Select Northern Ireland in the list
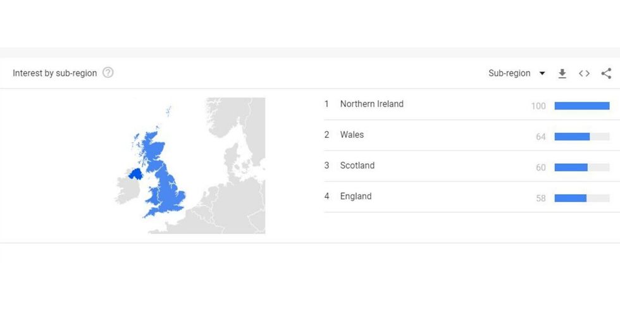This screenshot has width=620, height=310. (x=371, y=104)
